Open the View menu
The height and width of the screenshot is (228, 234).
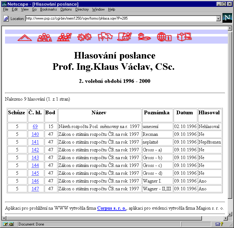point(25,9)
